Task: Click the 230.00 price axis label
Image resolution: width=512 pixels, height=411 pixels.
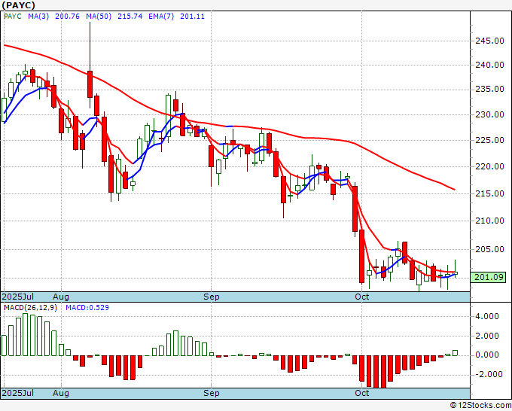Action: click(489, 114)
